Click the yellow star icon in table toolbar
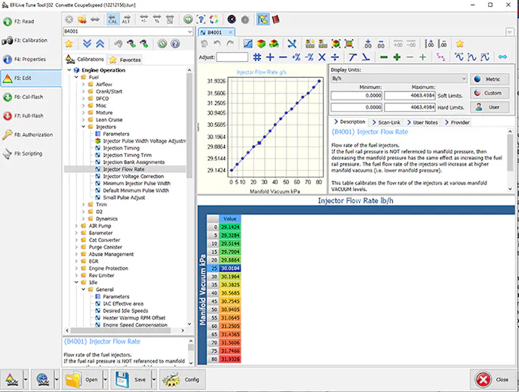Image resolution: width=519 pixels, height=392 pixels. click(459, 44)
